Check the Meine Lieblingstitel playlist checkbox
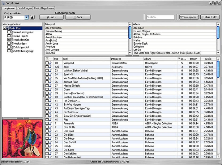Screen dimensions: 222x165 tap(9, 32)
